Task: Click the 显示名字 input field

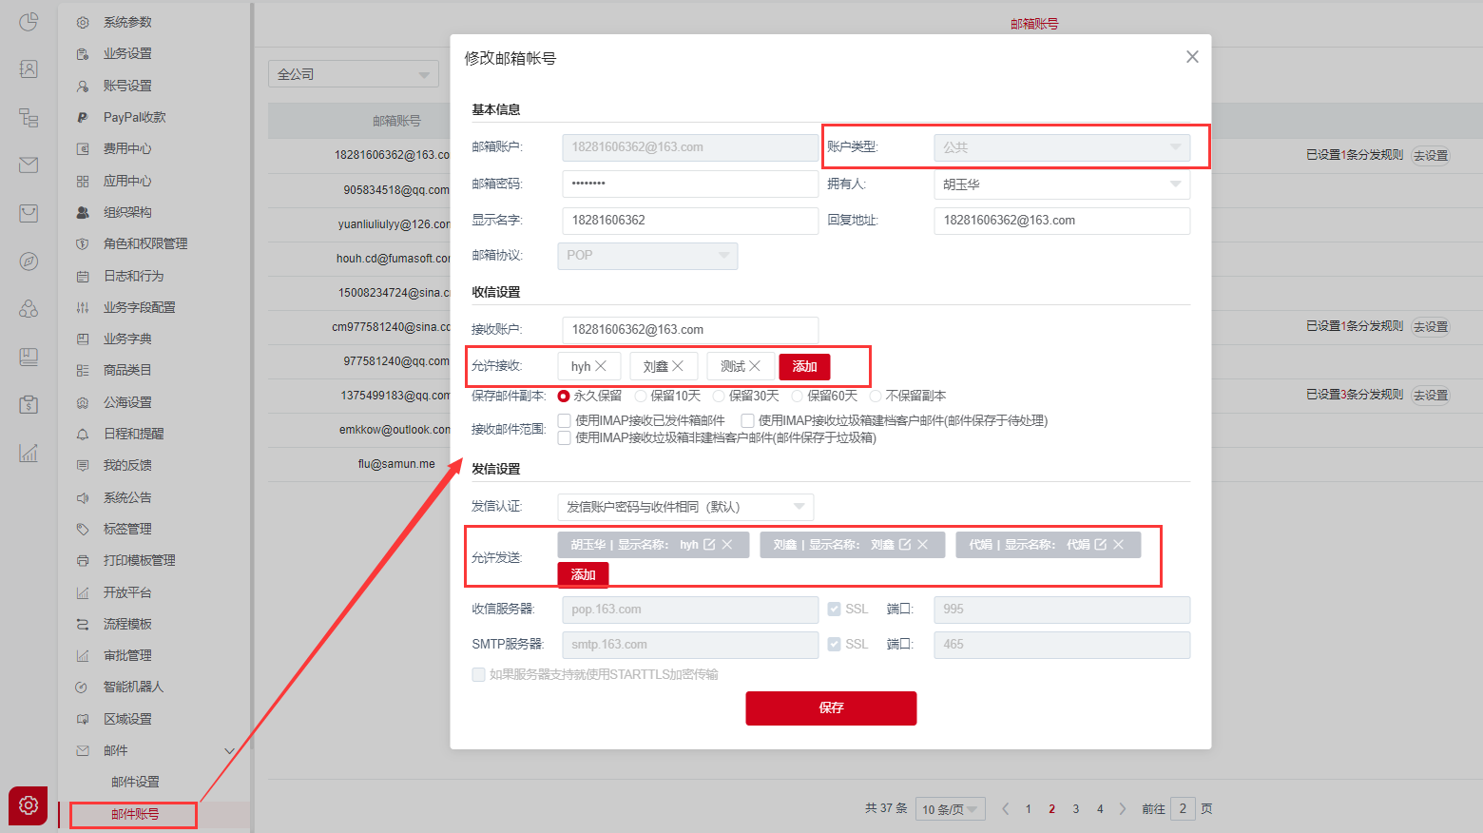Action: [x=689, y=221]
